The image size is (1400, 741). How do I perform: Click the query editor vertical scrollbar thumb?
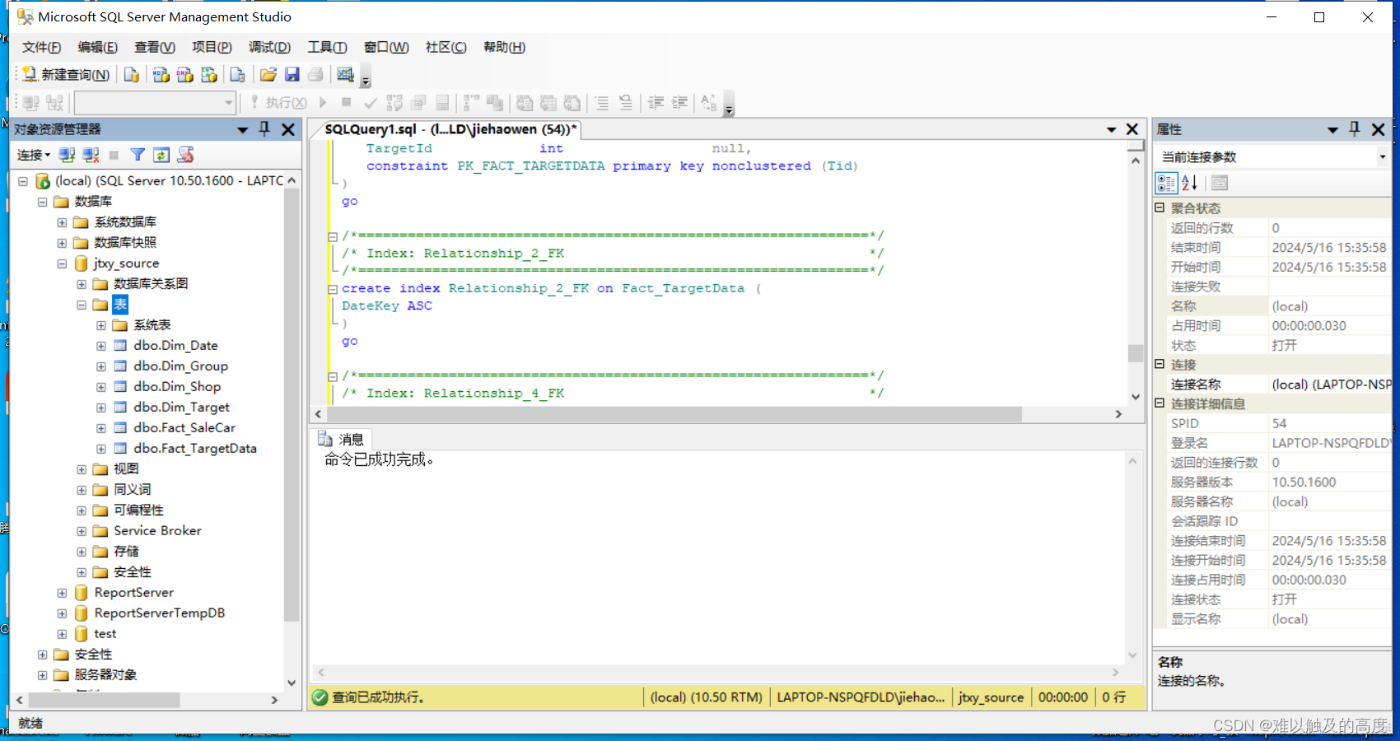[1136, 353]
